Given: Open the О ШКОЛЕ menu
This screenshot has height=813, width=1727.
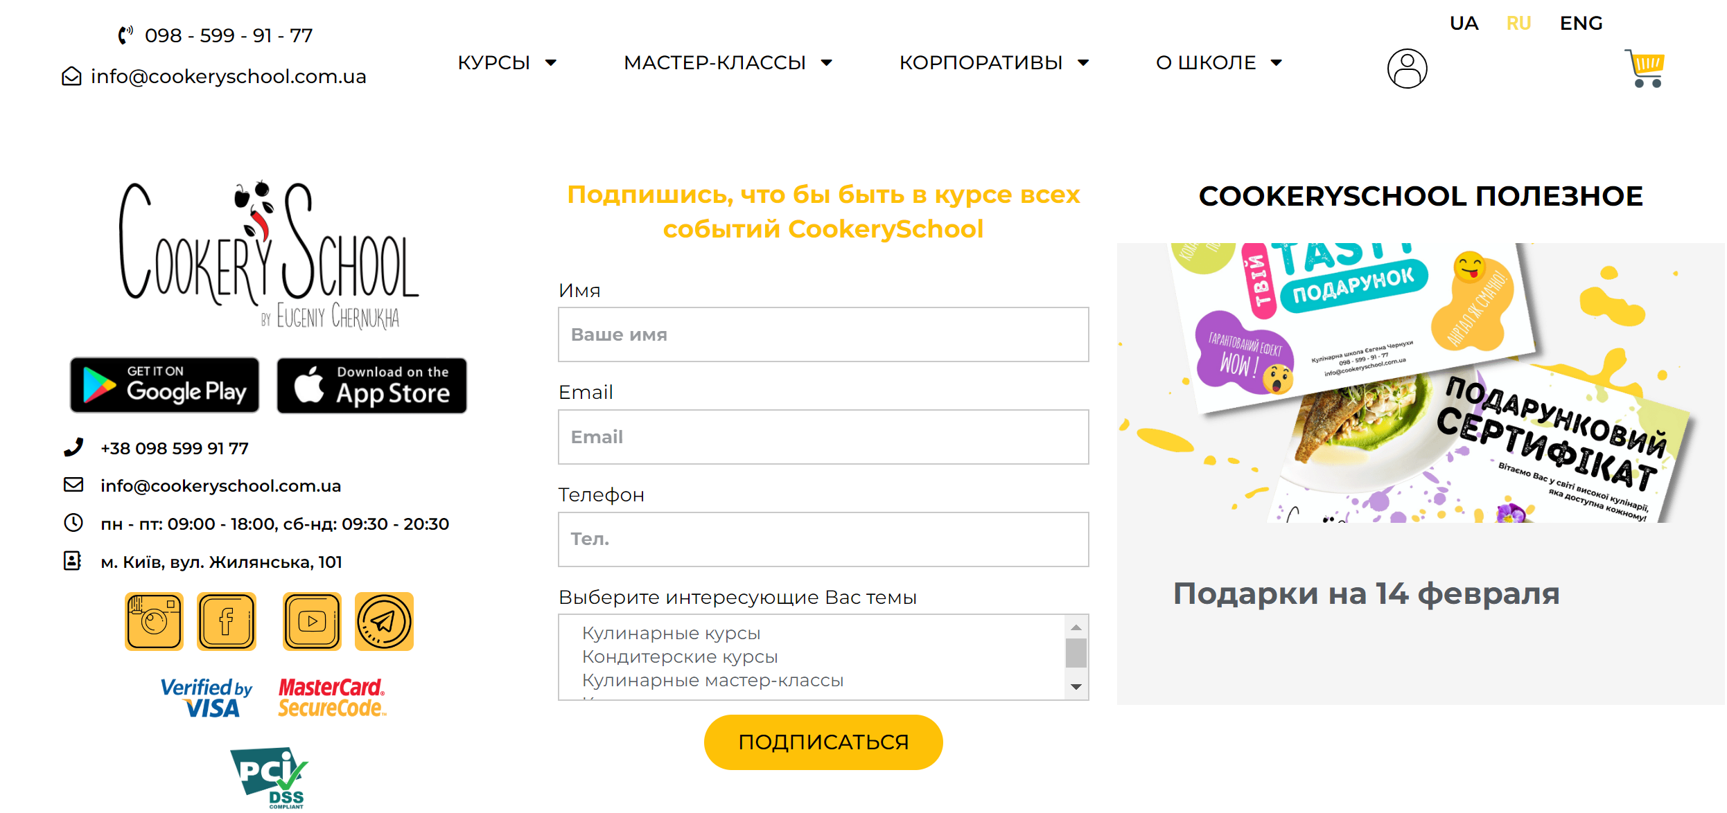Looking at the screenshot, I should click(x=1219, y=62).
